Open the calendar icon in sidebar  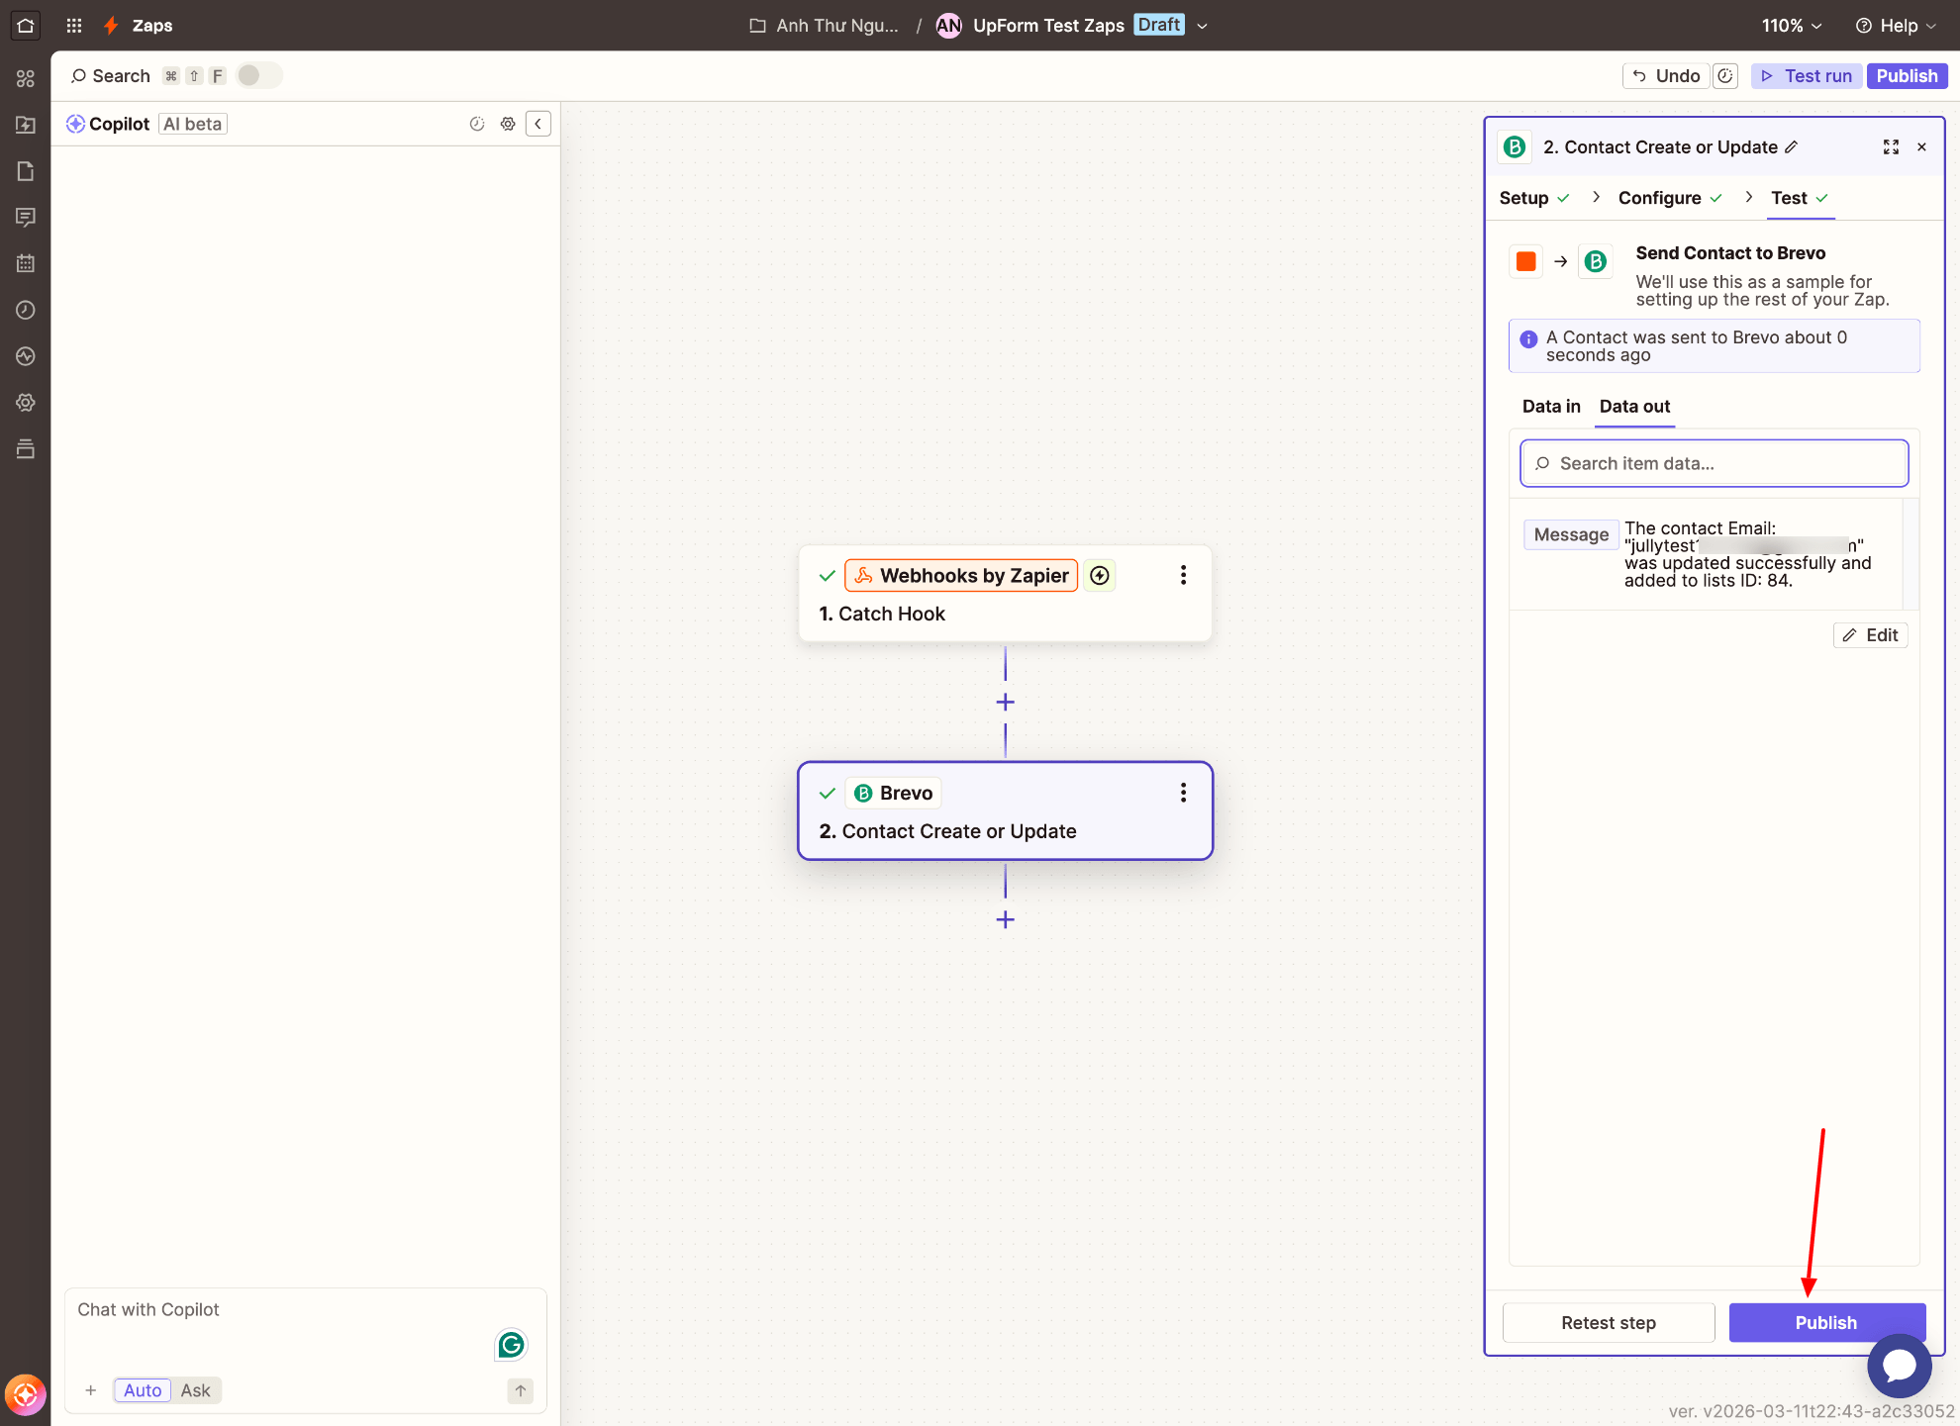(x=26, y=263)
